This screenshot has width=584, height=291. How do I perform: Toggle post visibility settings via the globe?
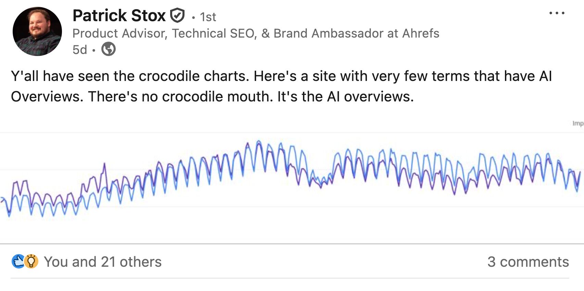(x=109, y=50)
